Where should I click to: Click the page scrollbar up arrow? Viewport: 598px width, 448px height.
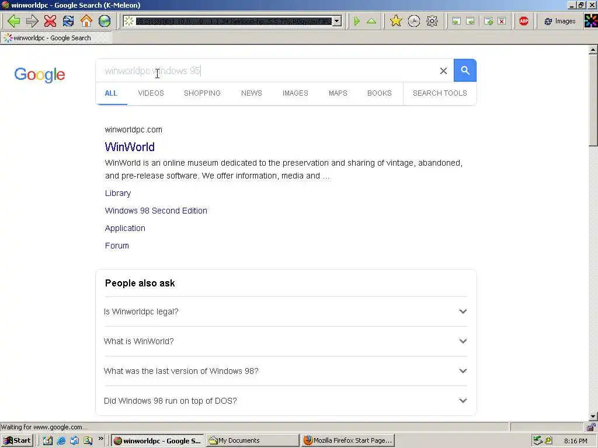593,50
